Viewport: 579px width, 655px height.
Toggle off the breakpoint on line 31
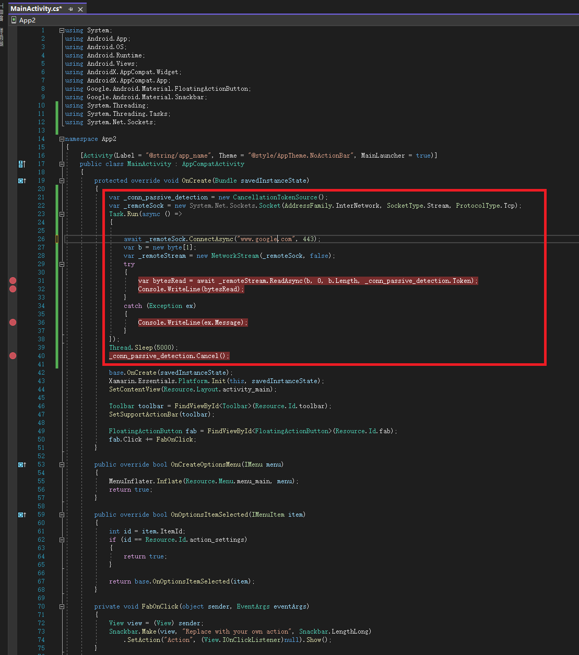point(13,280)
